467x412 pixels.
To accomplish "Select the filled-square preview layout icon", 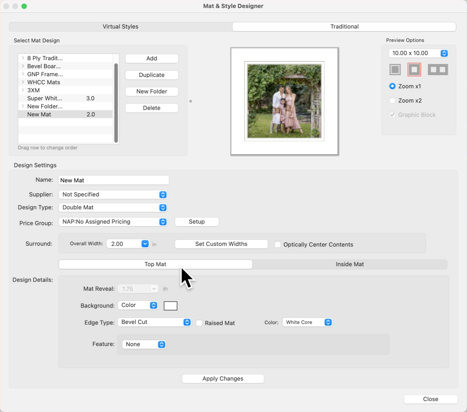I will (x=395, y=70).
